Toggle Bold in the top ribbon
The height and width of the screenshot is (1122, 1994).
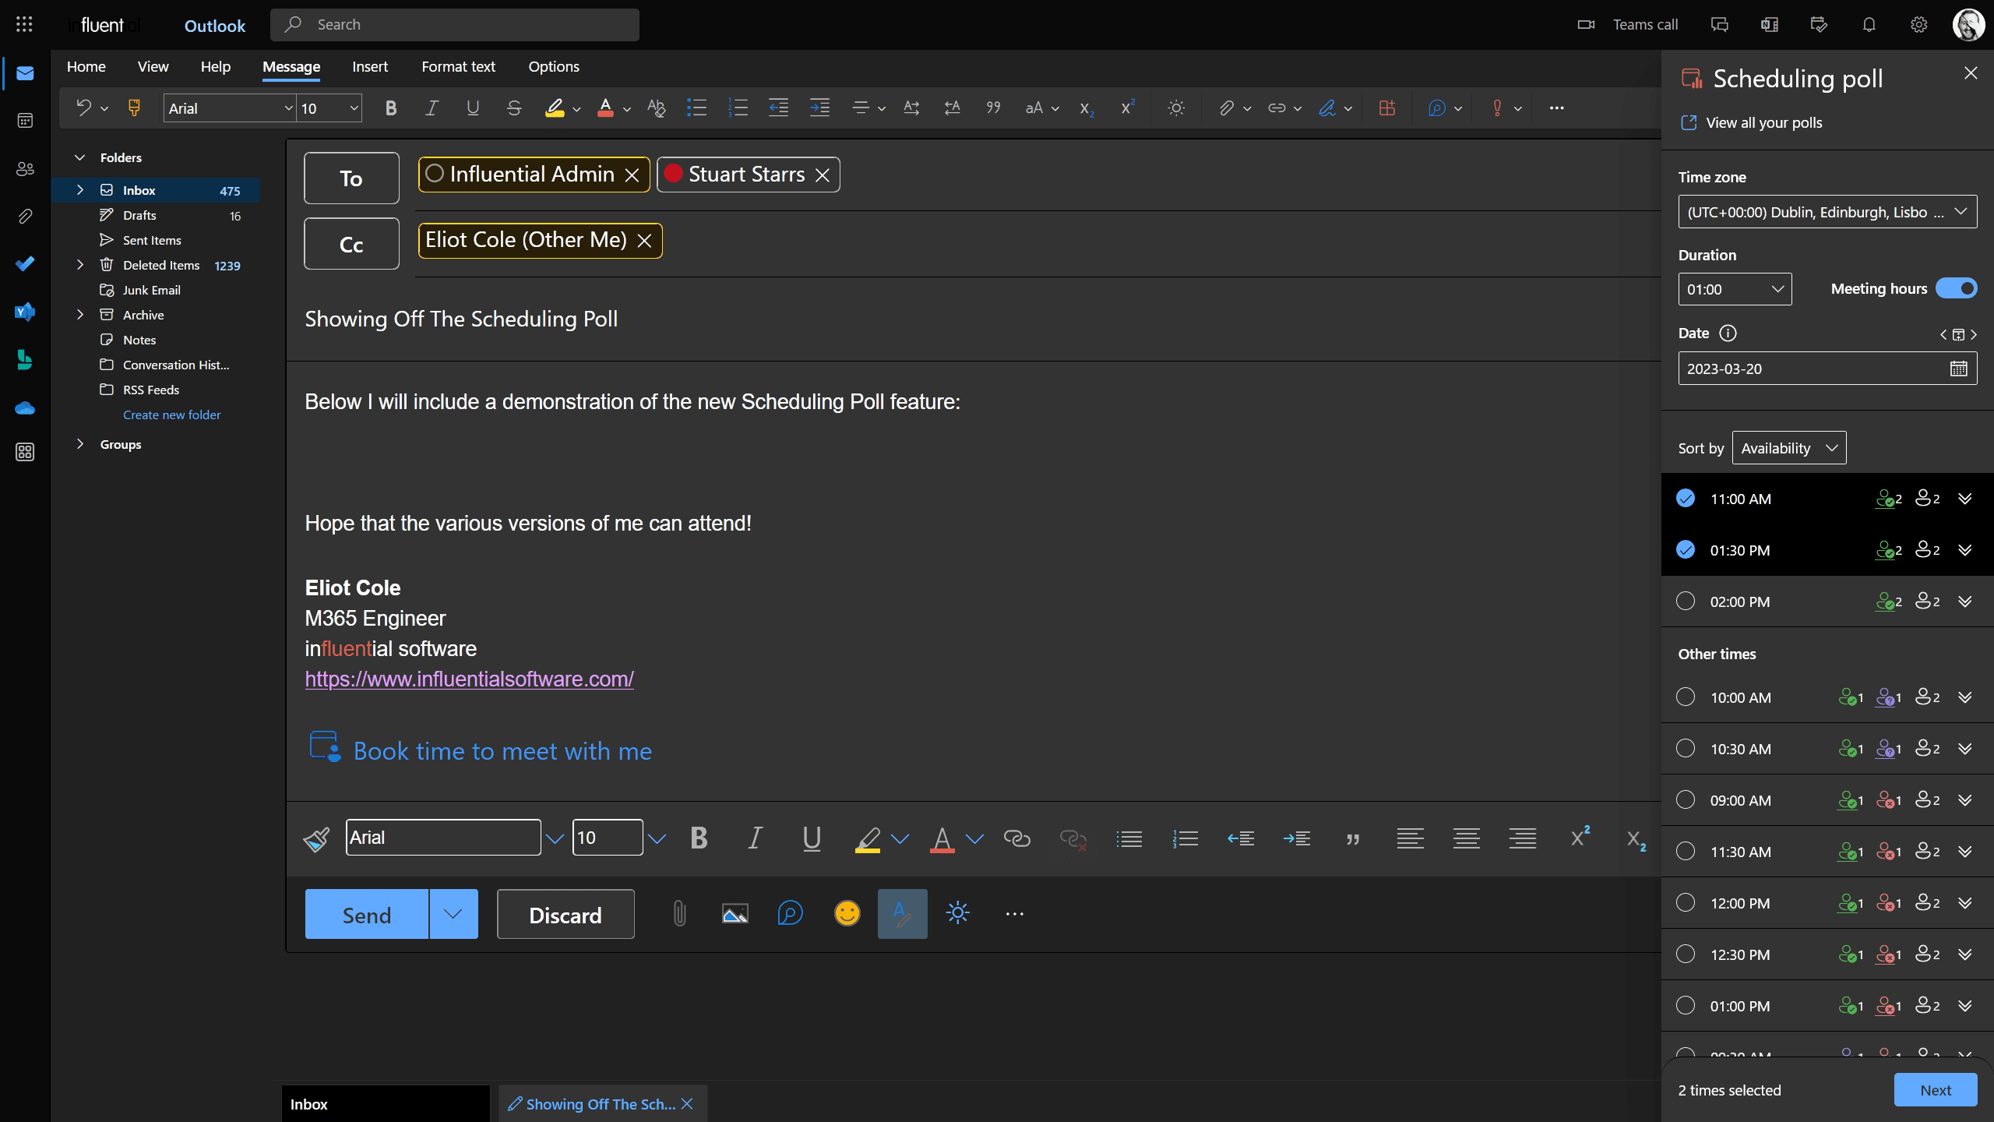[391, 108]
